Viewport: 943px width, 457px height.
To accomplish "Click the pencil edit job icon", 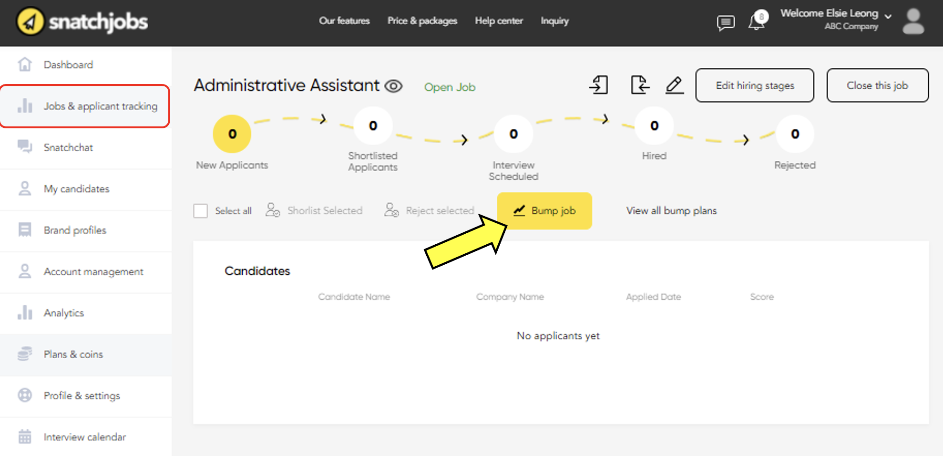I will pos(674,85).
